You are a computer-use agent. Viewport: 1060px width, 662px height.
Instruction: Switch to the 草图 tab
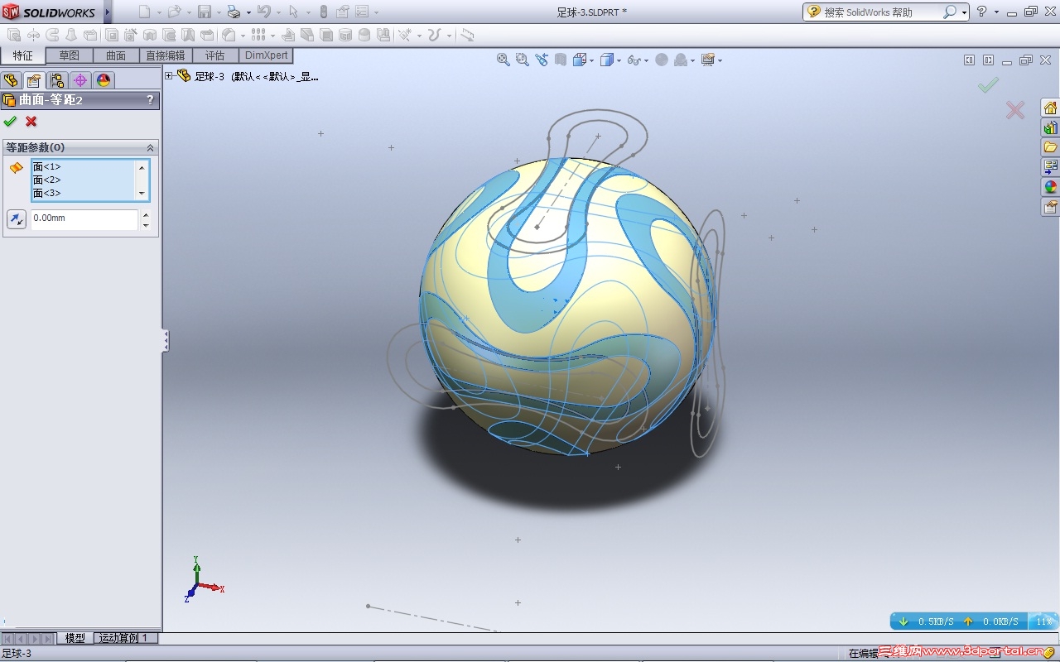[x=69, y=55]
